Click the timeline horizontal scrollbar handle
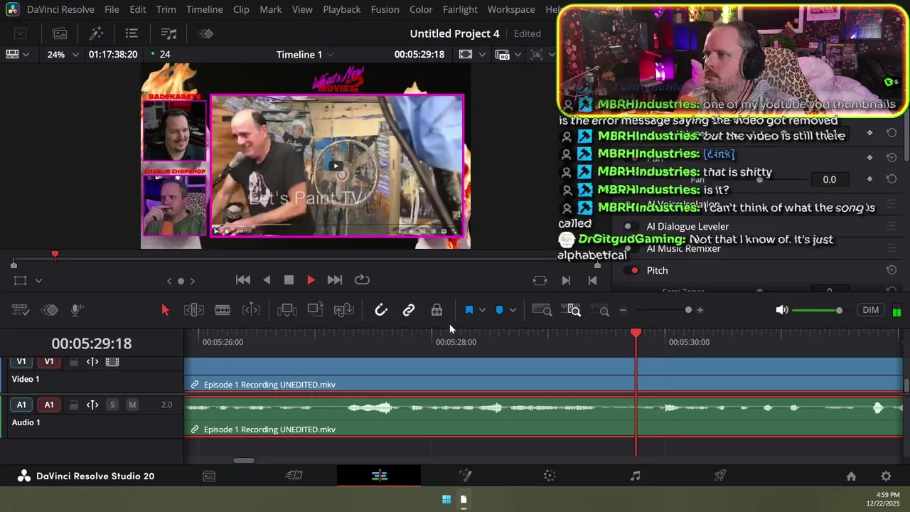Screen dimensions: 910x512 [244, 460]
